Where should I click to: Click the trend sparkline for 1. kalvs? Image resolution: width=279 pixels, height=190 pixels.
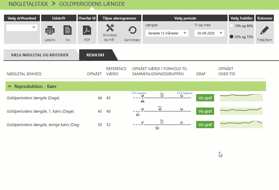(x=241, y=111)
